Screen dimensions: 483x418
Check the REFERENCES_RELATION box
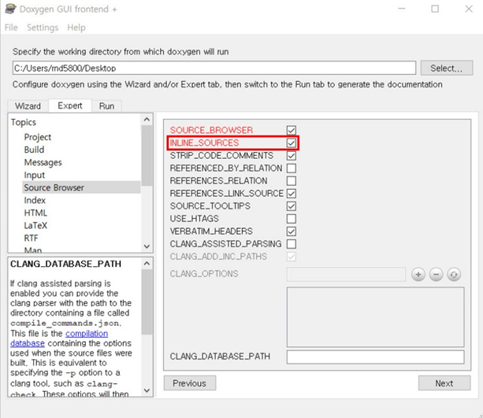(x=291, y=181)
